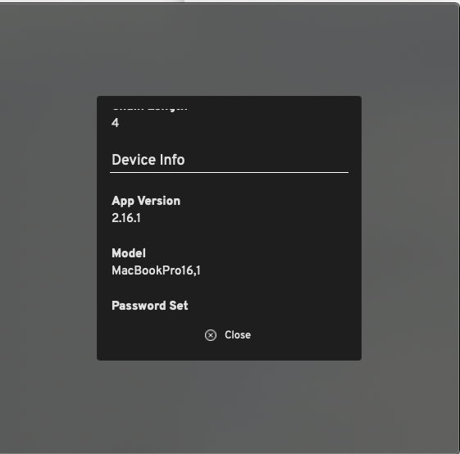Click the partially hidden label above the 4
Viewport: 460px width, 454px height.
pyautogui.click(x=149, y=109)
